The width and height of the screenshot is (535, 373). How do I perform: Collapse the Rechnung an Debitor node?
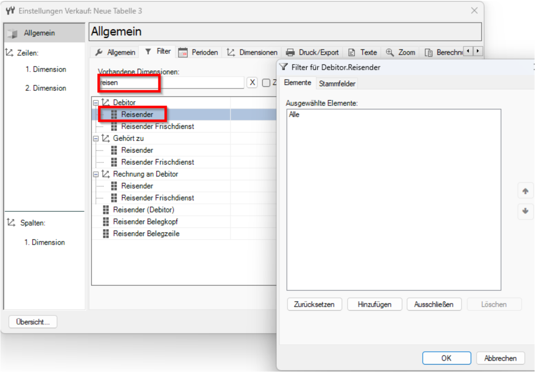(x=96, y=174)
